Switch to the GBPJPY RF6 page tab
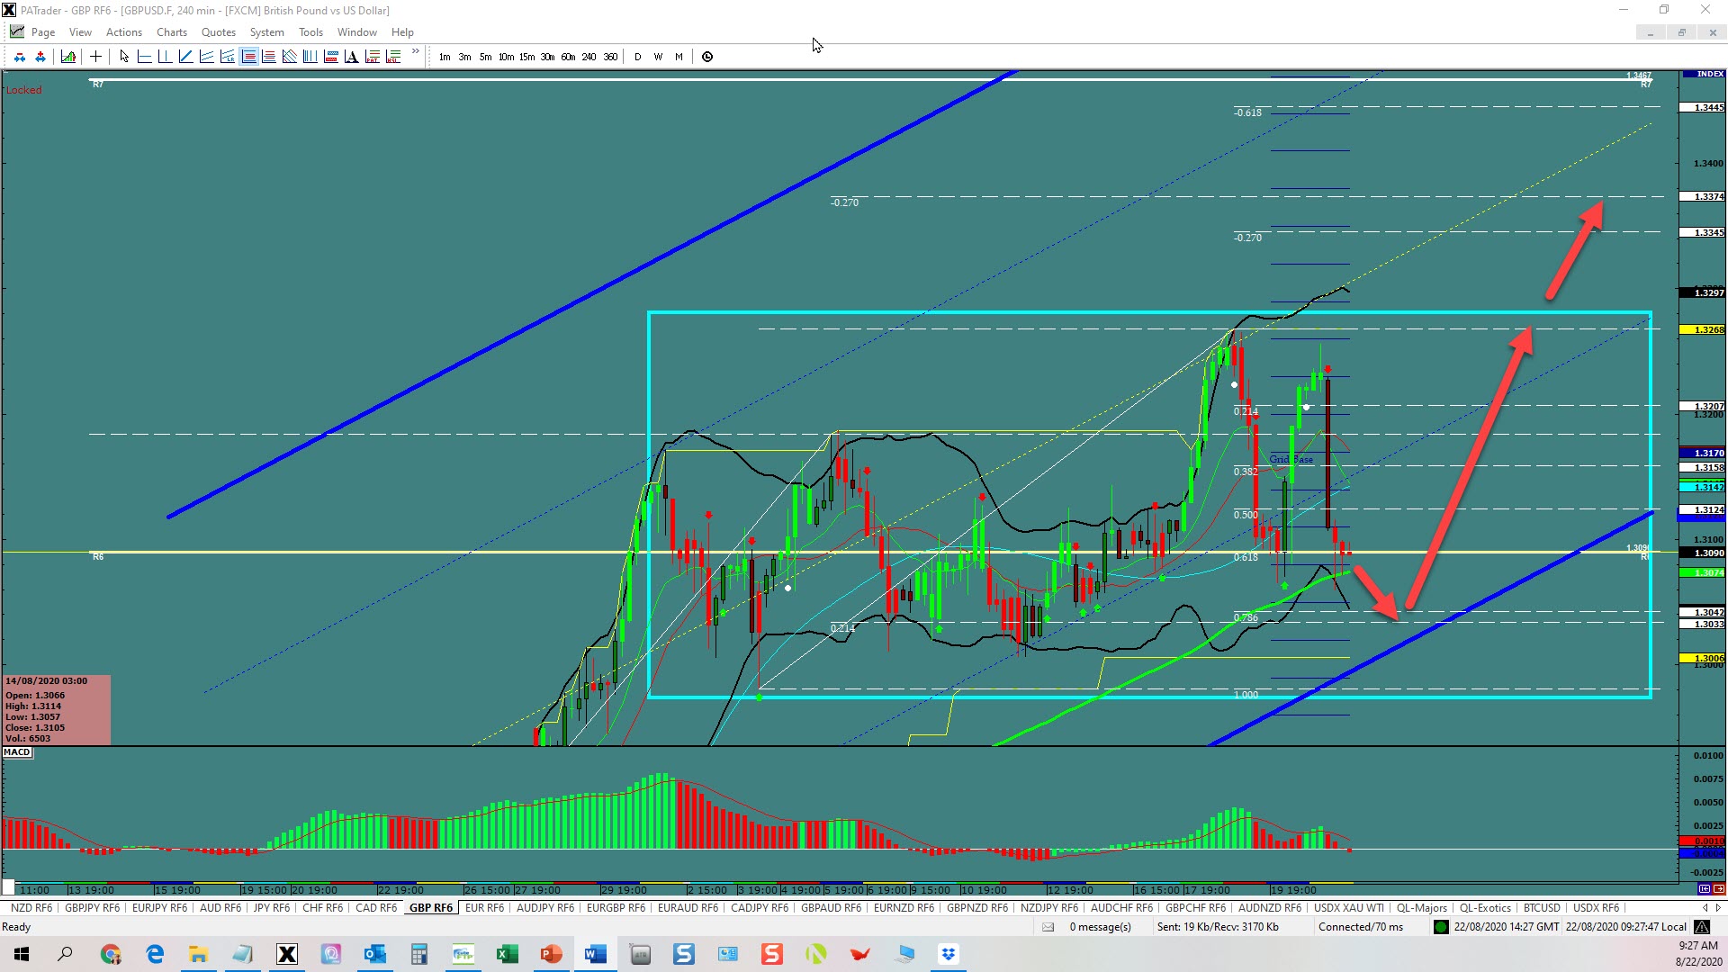Screen dimensions: 1728x972 (x=93, y=908)
